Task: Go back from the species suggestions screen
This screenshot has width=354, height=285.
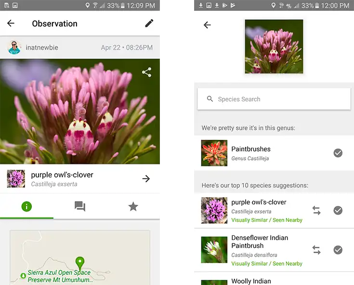Action: [x=207, y=25]
